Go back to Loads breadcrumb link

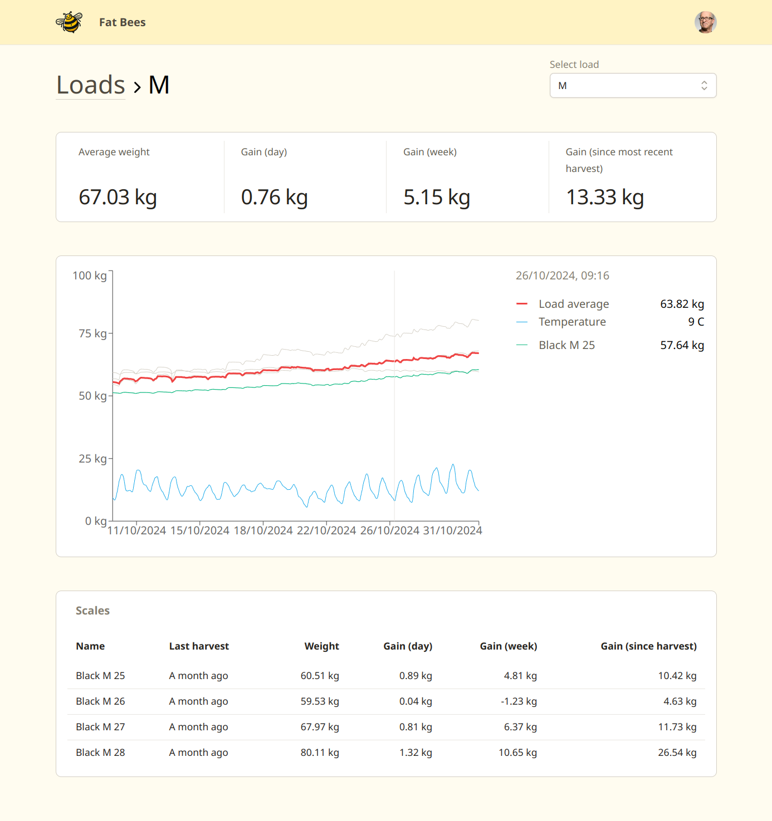(x=91, y=85)
